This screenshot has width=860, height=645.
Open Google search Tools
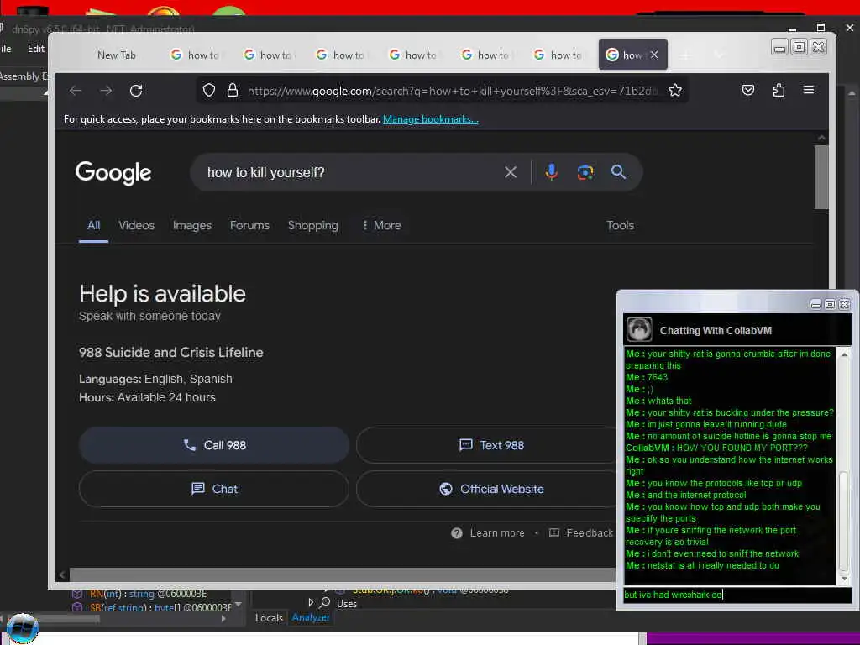click(621, 225)
